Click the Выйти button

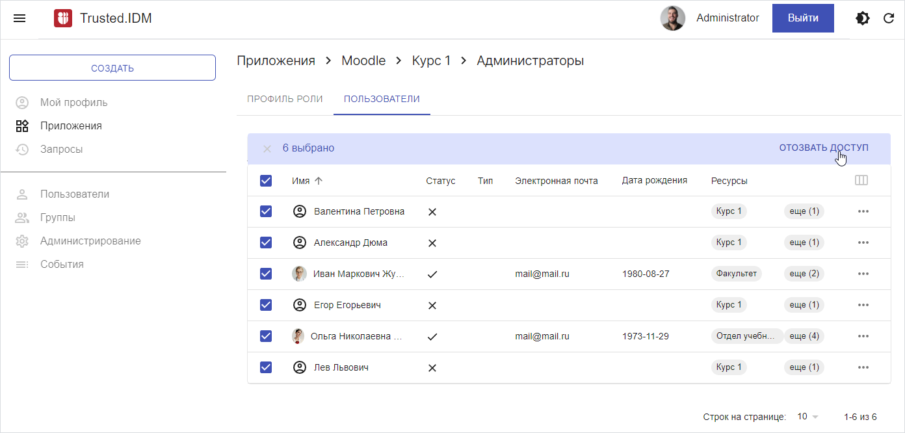(803, 18)
